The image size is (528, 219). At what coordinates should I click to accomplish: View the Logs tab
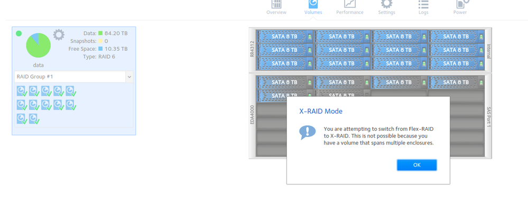[423, 7]
